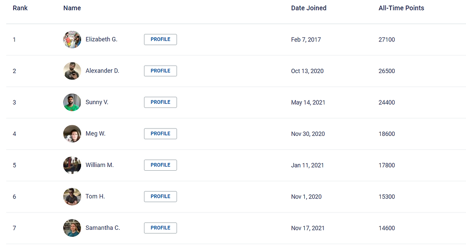Open Samantha C.'s avatar photo
This screenshot has width=466, height=247.
[x=72, y=228]
